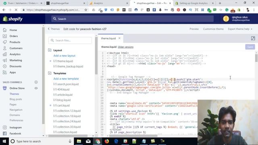The height and width of the screenshot is (145, 258).
Task: Open Discounts in the sidebar
Action: 15,66
